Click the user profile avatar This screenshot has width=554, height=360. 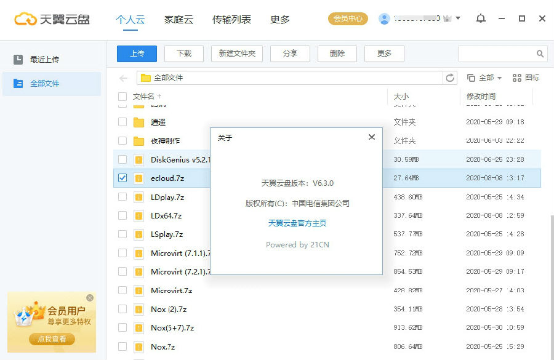384,18
